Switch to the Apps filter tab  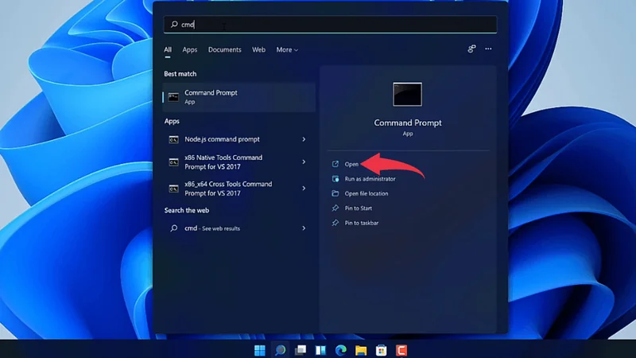coord(189,50)
